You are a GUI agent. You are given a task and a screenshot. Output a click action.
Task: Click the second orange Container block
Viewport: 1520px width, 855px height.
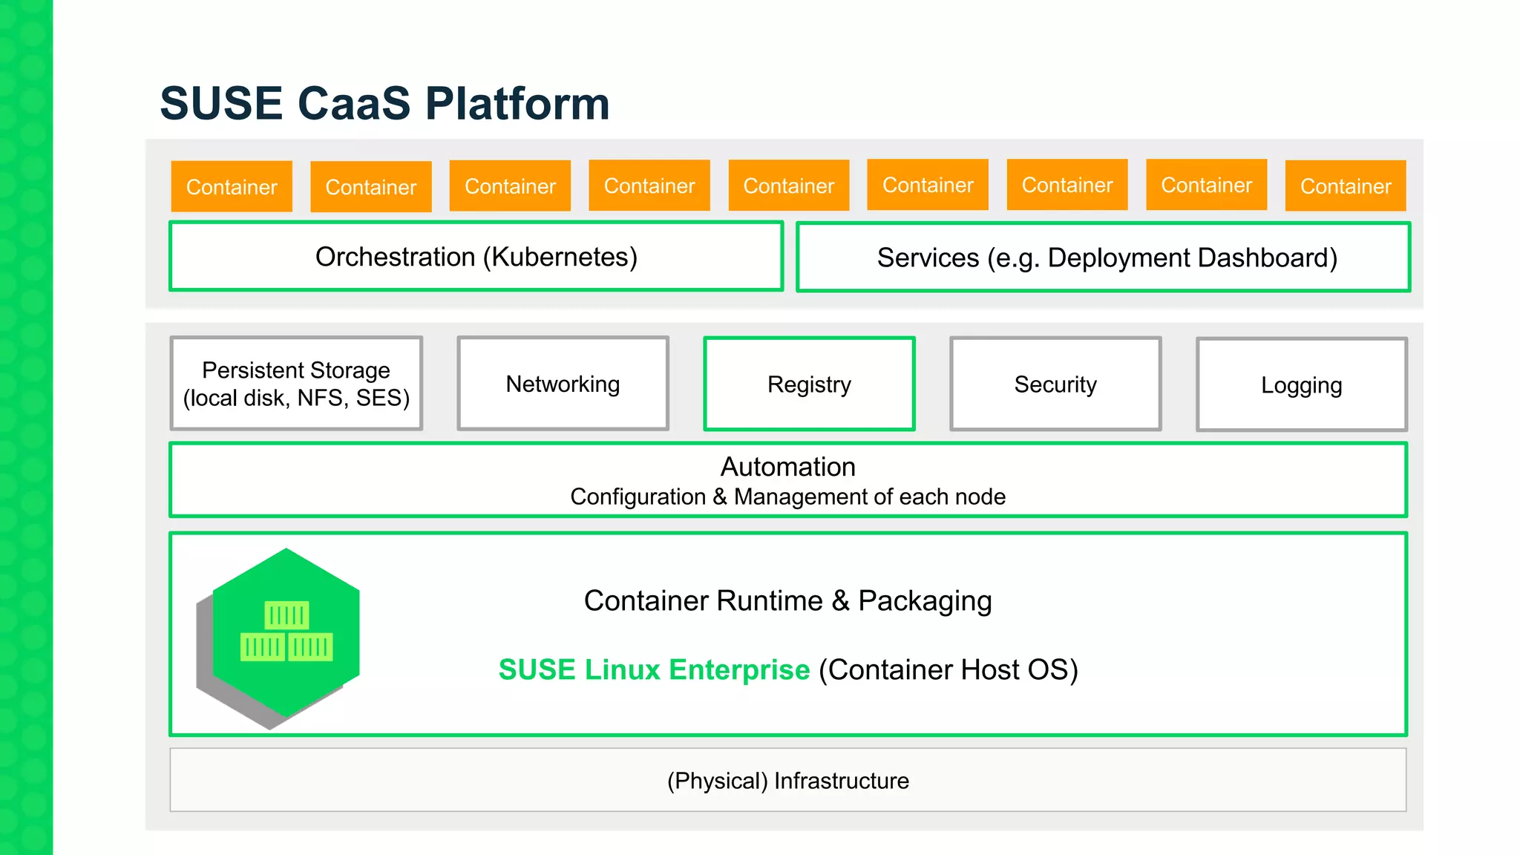pos(371,186)
